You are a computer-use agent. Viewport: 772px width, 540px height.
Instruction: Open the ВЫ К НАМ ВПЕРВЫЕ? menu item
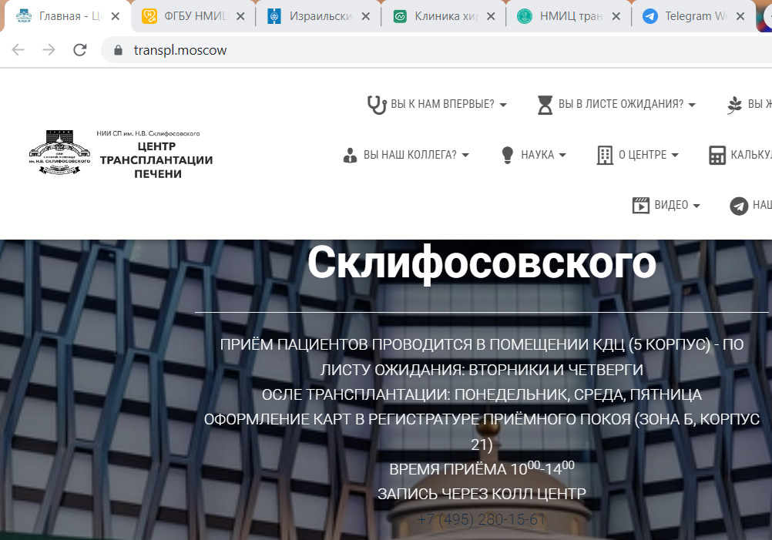pyautogui.click(x=437, y=104)
